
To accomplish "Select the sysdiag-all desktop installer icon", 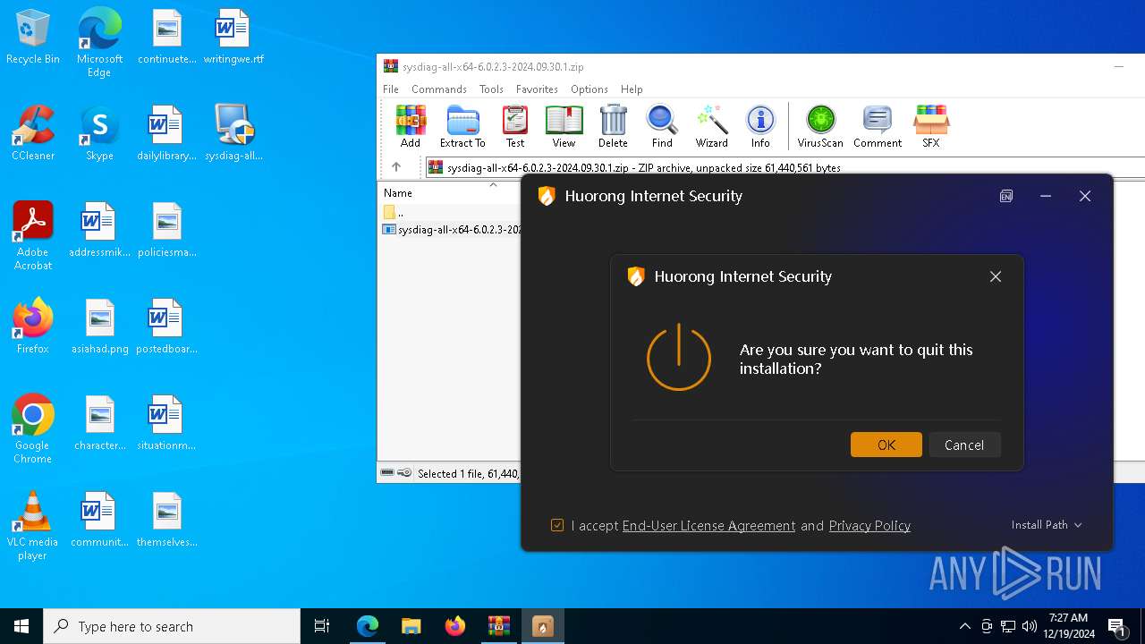I will pyautogui.click(x=233, y=132).
